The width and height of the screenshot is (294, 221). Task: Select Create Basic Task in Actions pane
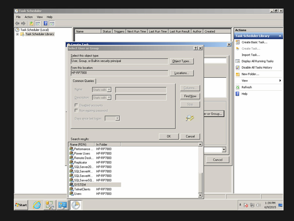pos(254,42)
